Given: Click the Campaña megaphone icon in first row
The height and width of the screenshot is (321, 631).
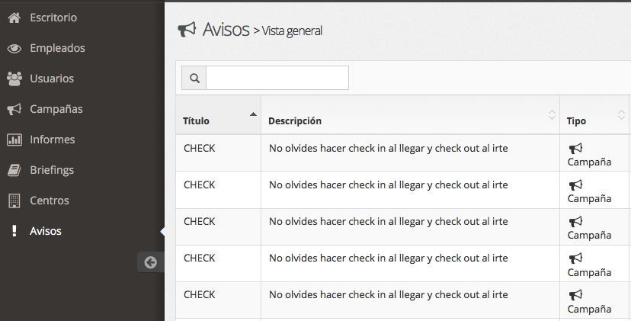Looking at the screenshot, I should [x=575, y=149].
